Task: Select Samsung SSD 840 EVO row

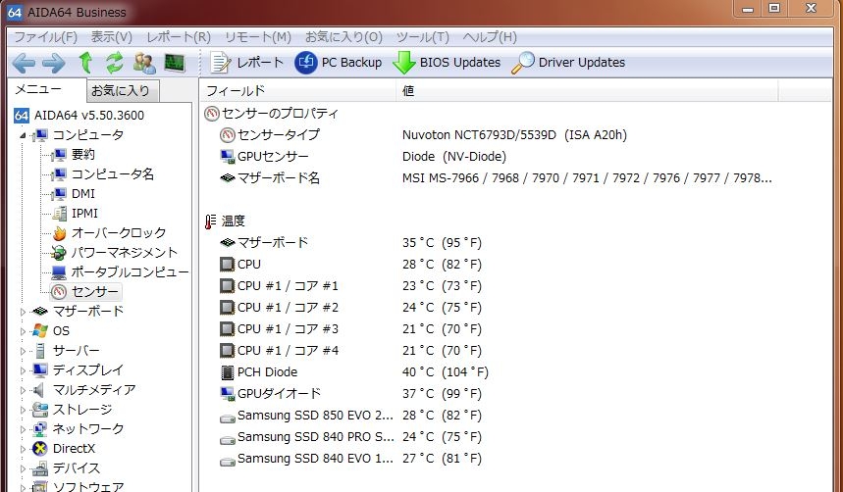Action: coord(350,458)
